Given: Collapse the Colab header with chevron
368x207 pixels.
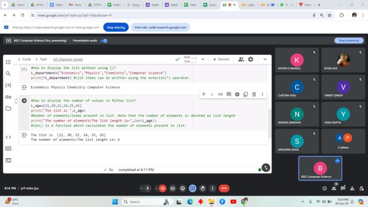Looking at the screenshot, I should pos(265,59).
